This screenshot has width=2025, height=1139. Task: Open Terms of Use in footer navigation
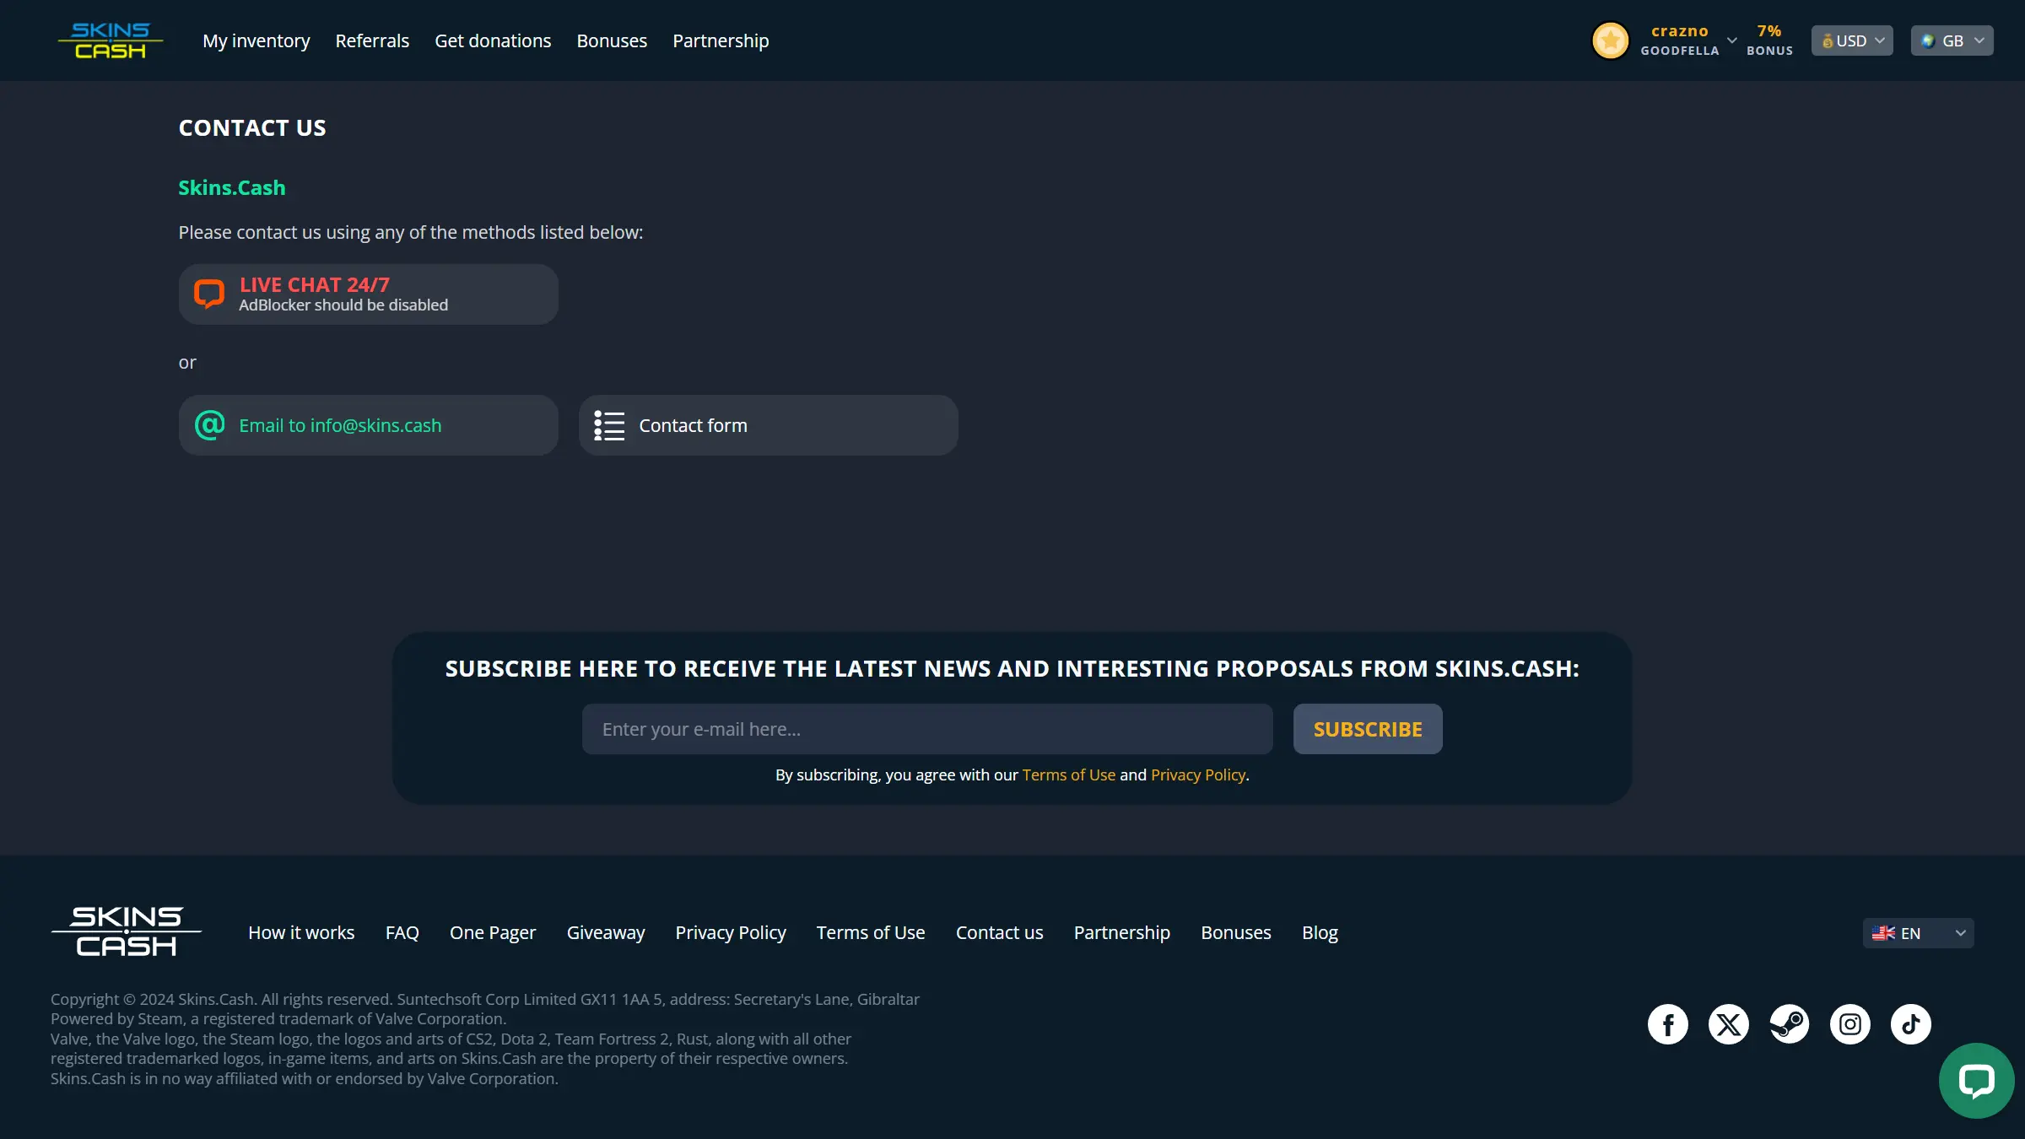(x=871, y=932)
